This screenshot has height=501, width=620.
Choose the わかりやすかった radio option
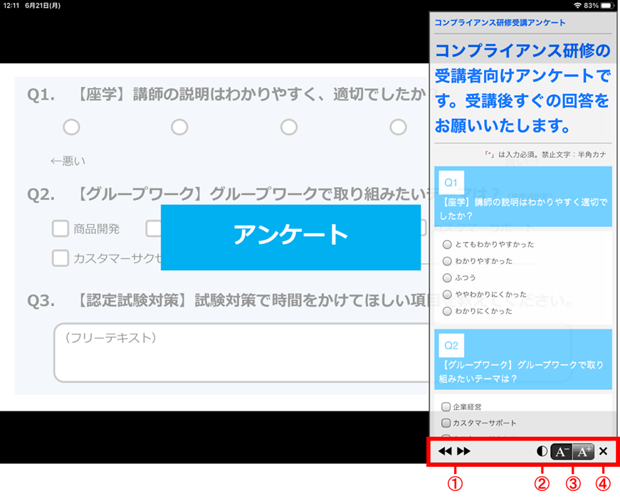pyautogui.click(x=447, y=261)
